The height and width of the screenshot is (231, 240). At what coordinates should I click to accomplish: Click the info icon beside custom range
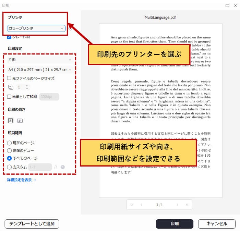[63, 167]
